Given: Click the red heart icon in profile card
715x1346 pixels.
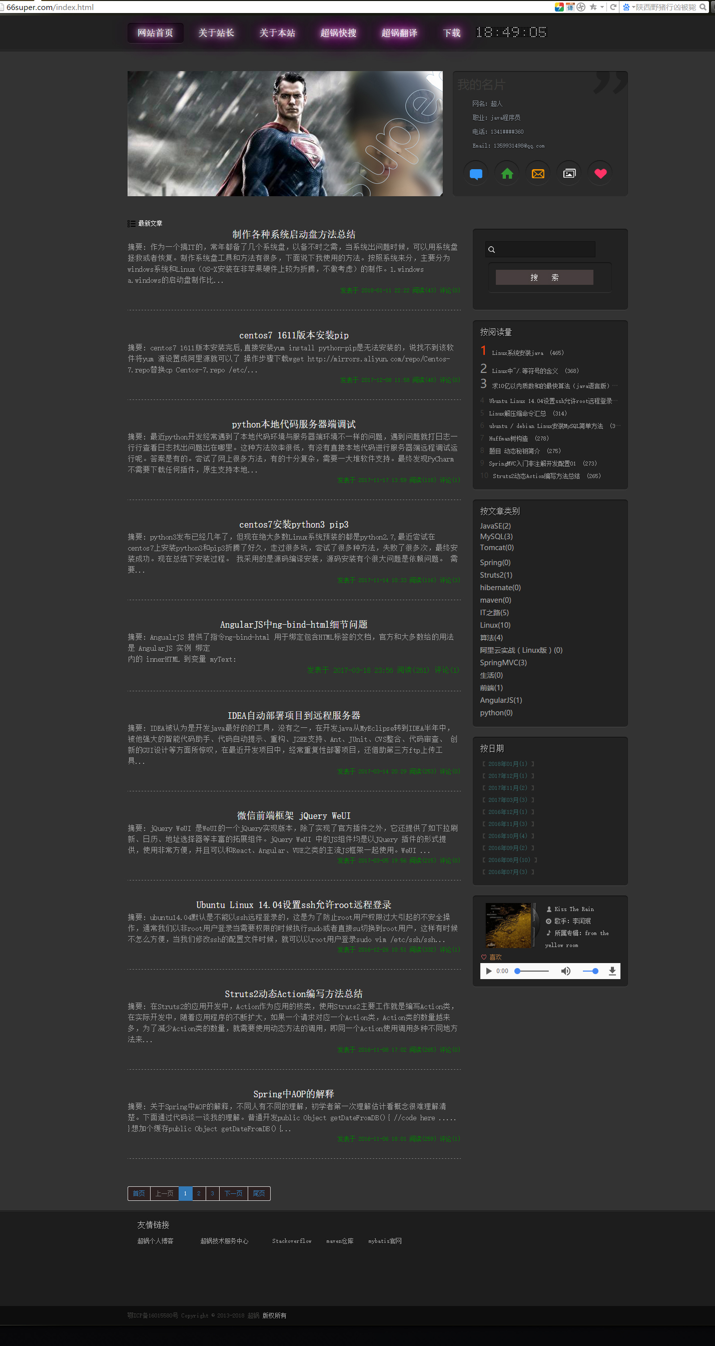Looking at the screenshot, I should 600,174.
